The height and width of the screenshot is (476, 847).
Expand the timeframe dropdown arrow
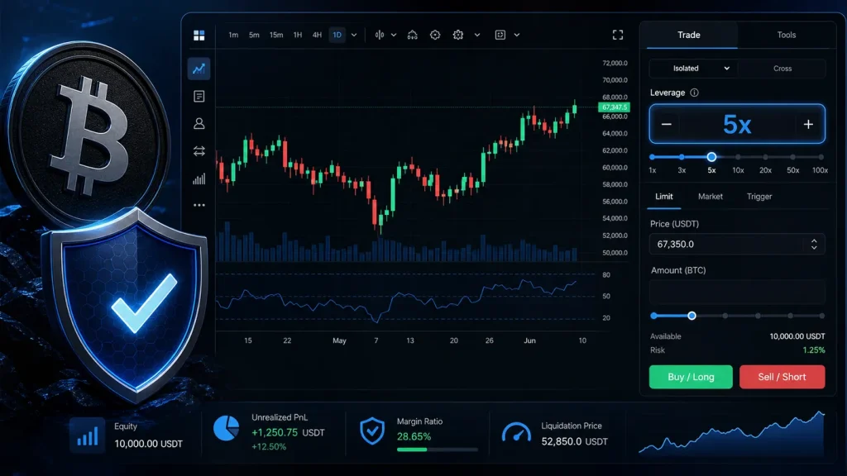[x=354, y=35]
